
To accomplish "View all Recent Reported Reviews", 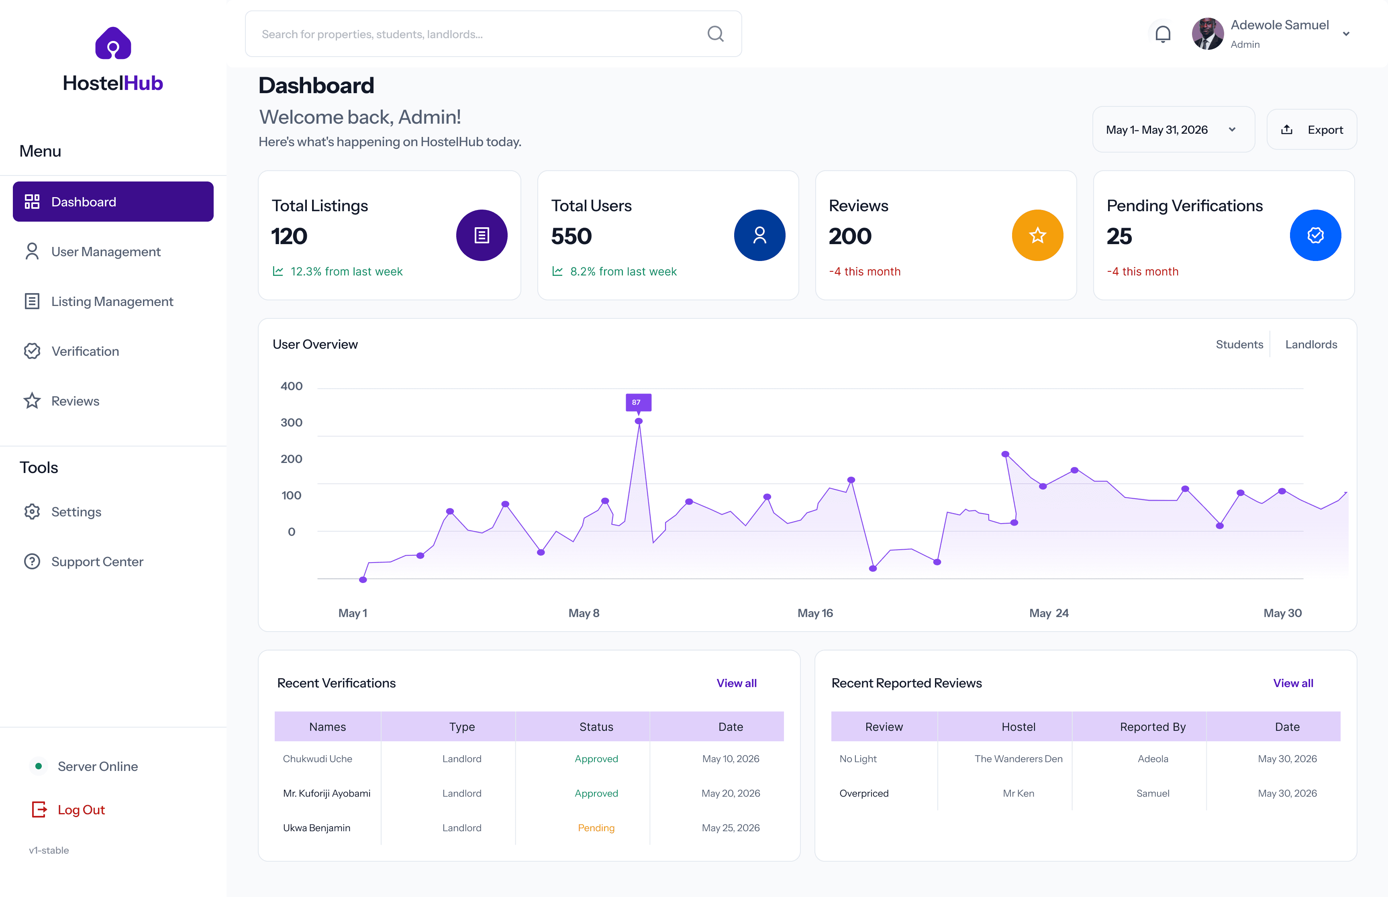I will point(1293,683).
